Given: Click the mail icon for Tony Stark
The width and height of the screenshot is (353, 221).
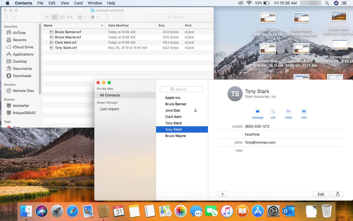Looking at the screenshot, I should pyautogui.click(x=304, y=111).
